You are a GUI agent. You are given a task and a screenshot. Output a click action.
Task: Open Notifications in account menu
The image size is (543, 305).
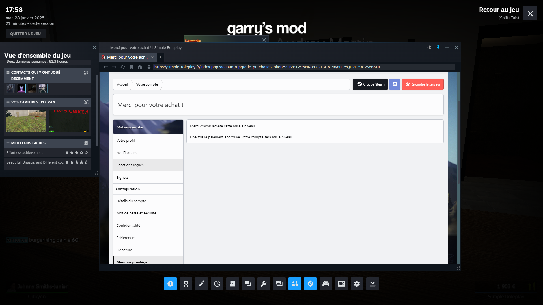[x=148, y=153]
